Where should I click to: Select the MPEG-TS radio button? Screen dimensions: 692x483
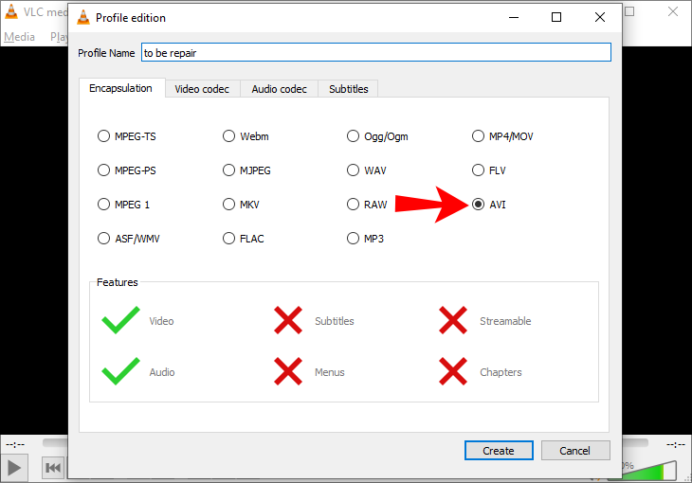point(104,136)
